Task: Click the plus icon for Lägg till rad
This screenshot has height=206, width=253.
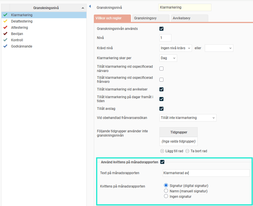Action: tap(162, 151)
